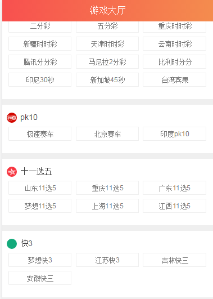
Task: Open 马尼拉2分彩 lottery
Action: point(107,62)
